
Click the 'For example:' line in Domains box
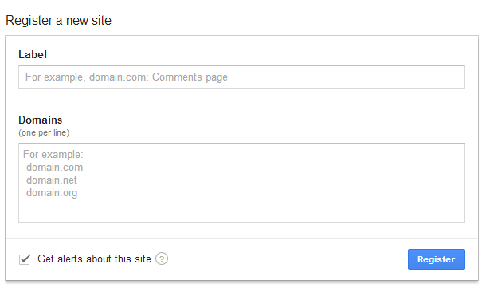[53, 155]
